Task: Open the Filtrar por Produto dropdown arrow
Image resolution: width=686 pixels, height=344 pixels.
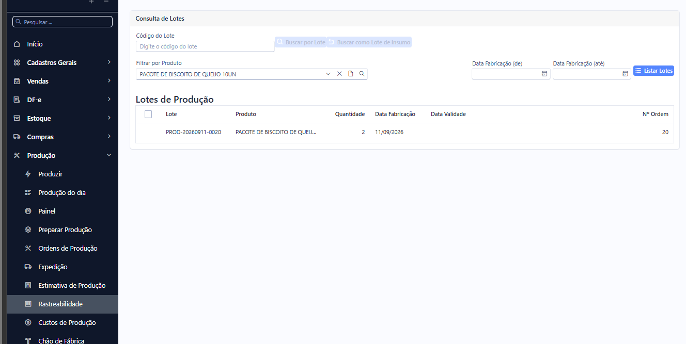Action: [x=328, y=74]
